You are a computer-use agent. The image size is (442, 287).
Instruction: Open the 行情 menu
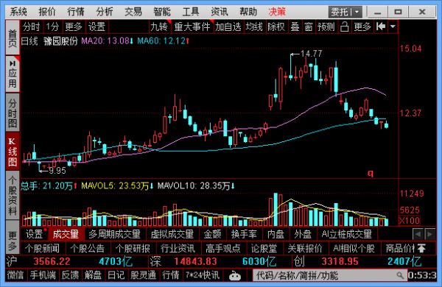coord(76,12)
